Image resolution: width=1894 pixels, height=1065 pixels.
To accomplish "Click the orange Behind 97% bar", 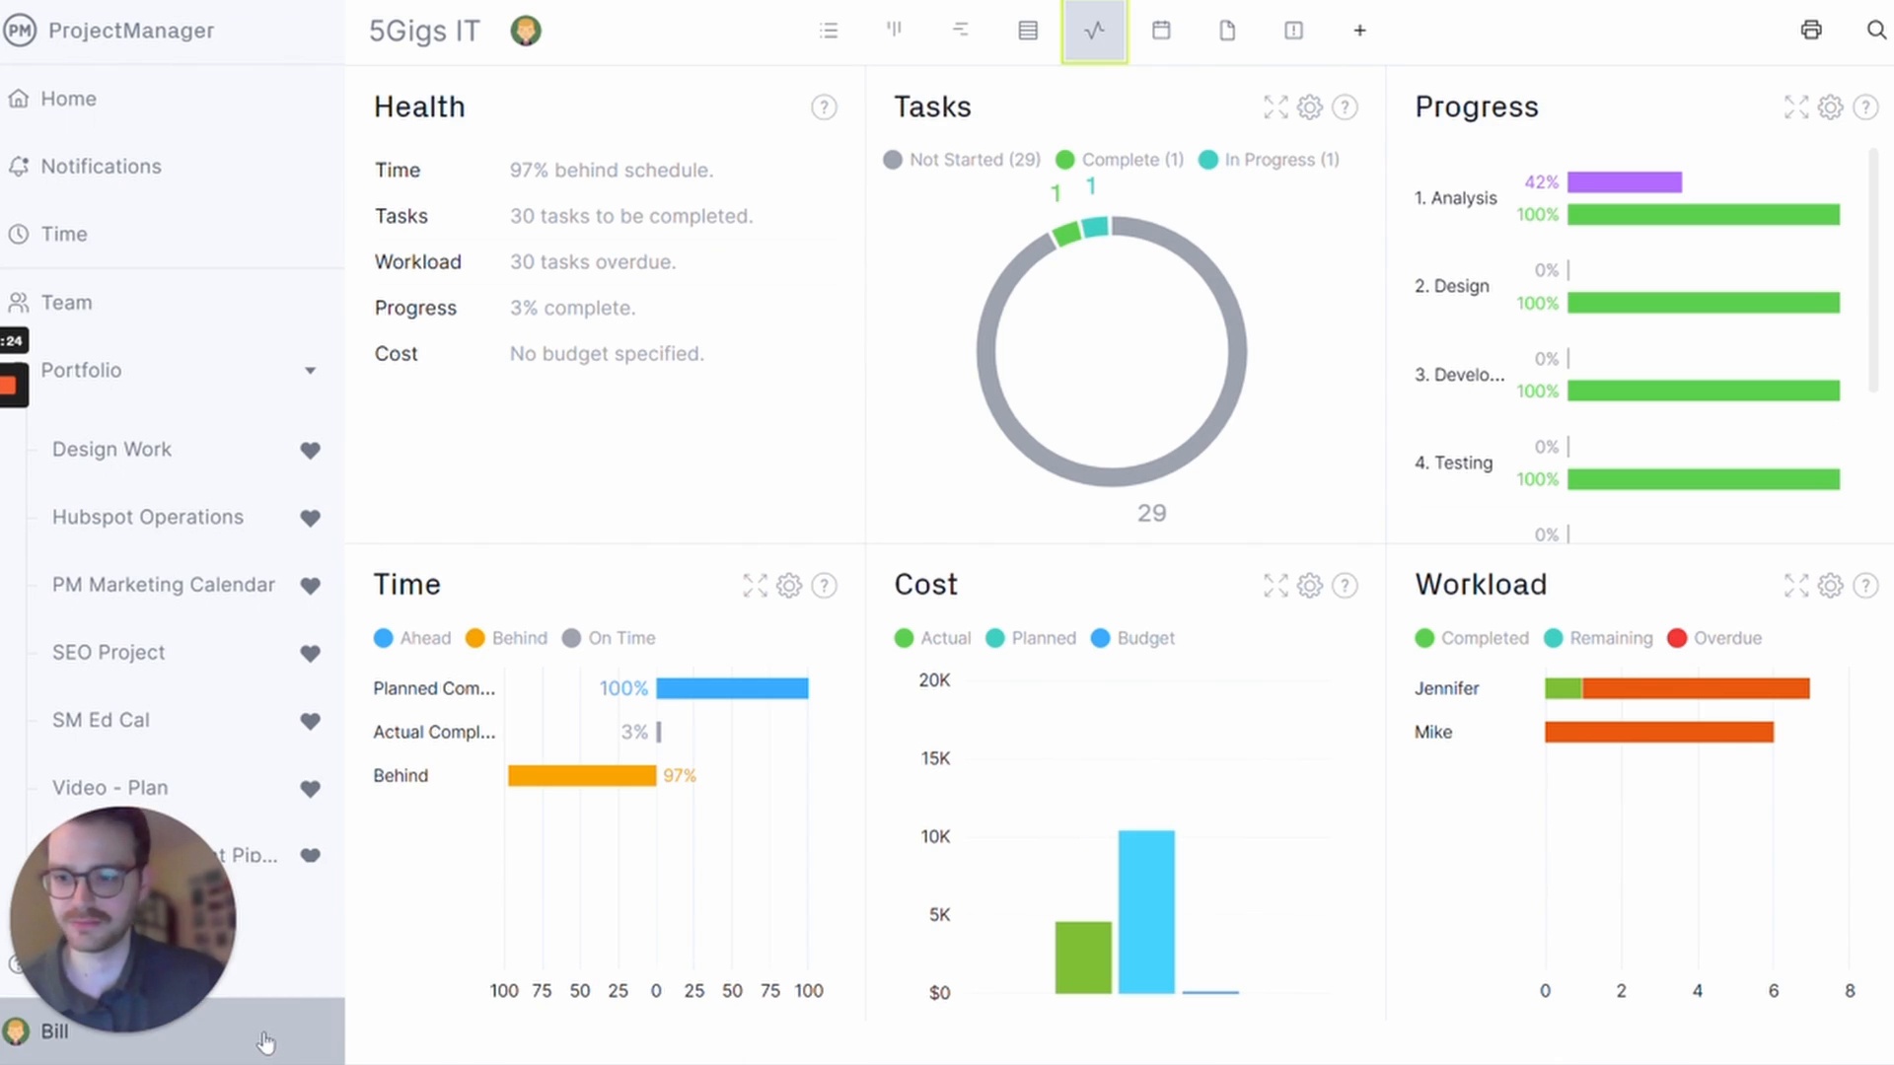I will tap(582, 776).
